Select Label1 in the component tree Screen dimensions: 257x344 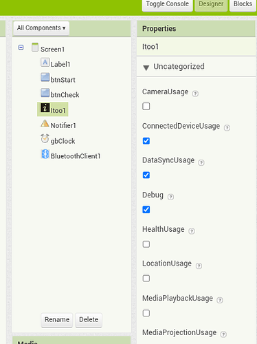pyautogui.click(x=60, y=64)
